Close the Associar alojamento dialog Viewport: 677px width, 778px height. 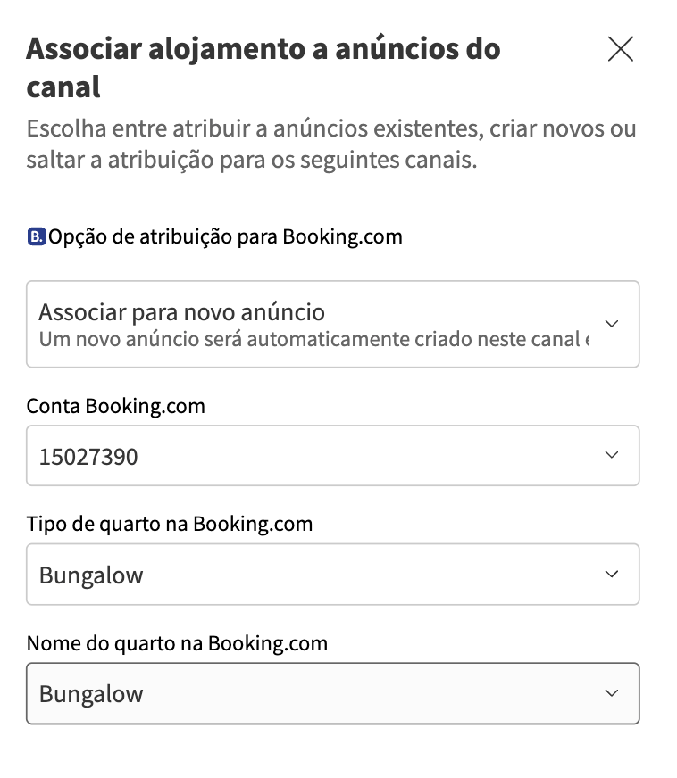pos(620,49)
